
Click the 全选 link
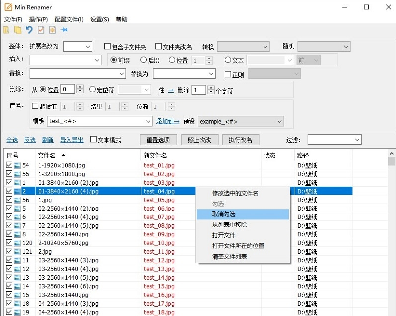pos(12,140)
